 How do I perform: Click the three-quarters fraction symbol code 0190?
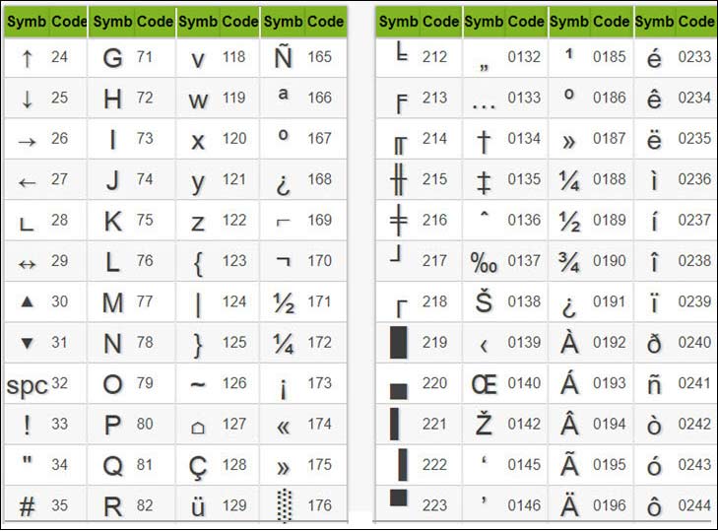coord(568,262)
